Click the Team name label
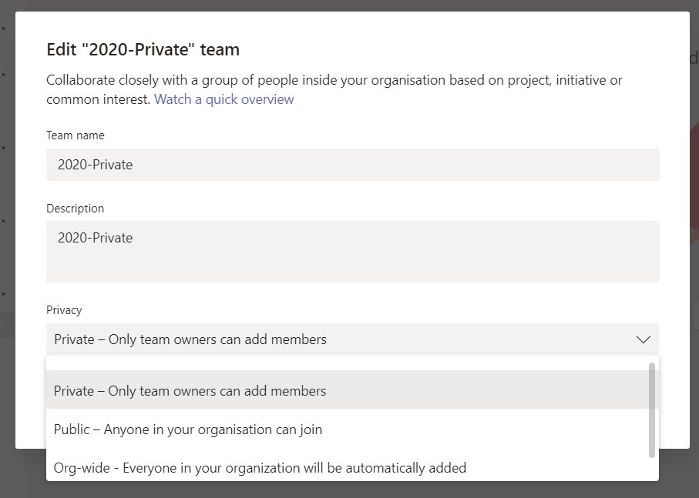 [x=76, y=135]
